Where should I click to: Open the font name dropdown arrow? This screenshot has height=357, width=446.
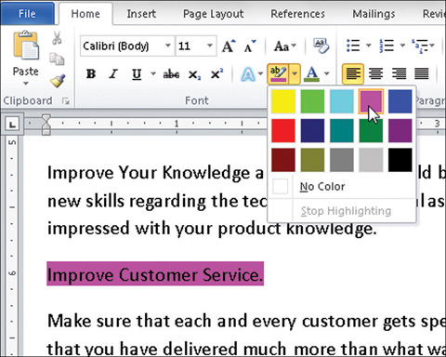coord(168,46)
